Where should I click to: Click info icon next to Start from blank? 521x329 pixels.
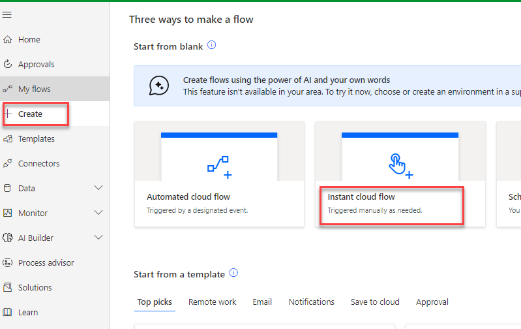coord(212,45)
